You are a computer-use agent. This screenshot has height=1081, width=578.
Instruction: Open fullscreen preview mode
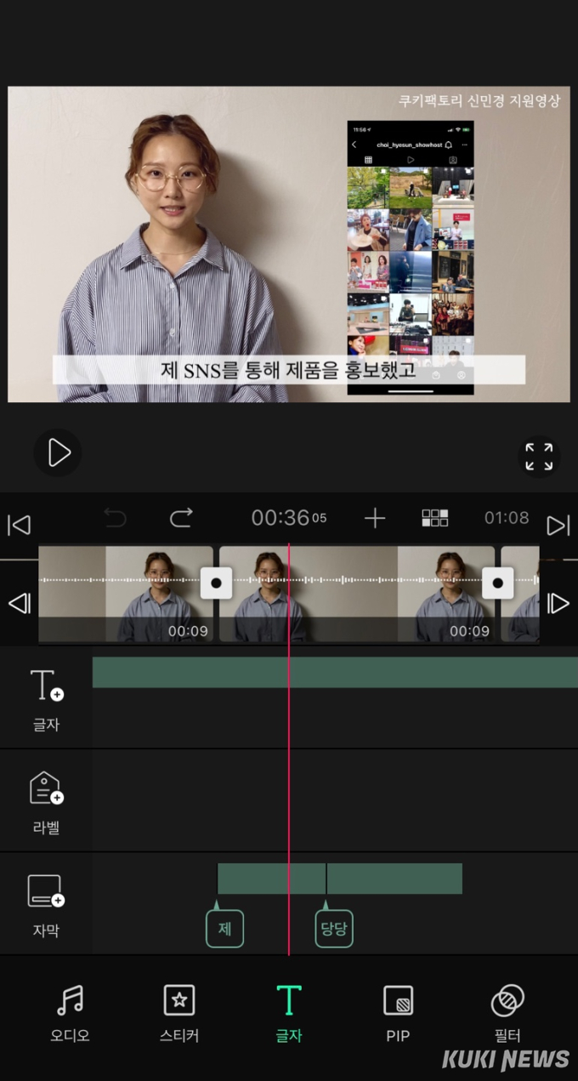click(539, 457)
